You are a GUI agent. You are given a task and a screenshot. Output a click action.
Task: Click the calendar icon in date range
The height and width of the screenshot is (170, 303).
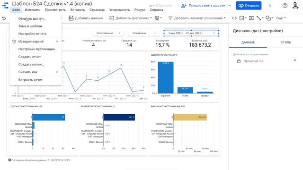point(239,61)
